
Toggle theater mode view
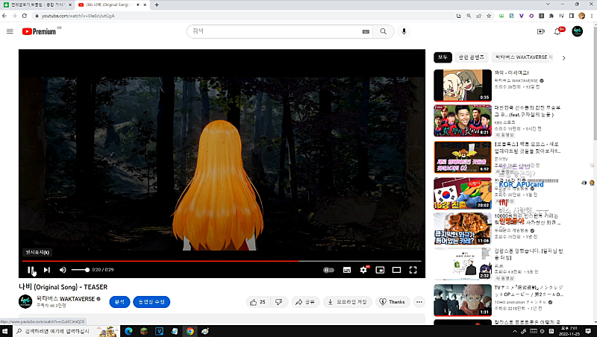(396, 270)
